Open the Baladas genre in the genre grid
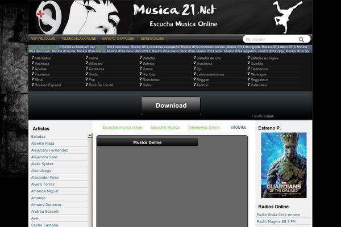Viewport: 341px width, 227px height. (149, 58)
